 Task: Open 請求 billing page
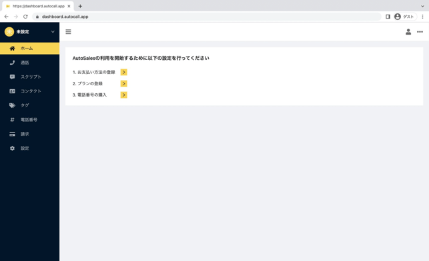tap(29, 134)
